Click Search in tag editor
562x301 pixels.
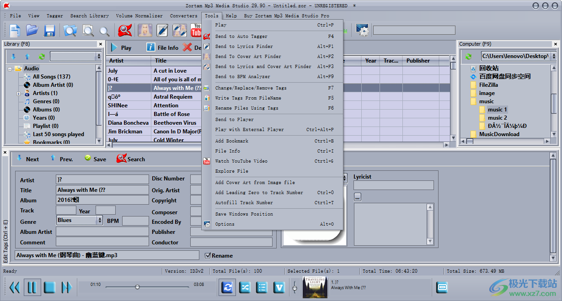click(x=131, y=159)
